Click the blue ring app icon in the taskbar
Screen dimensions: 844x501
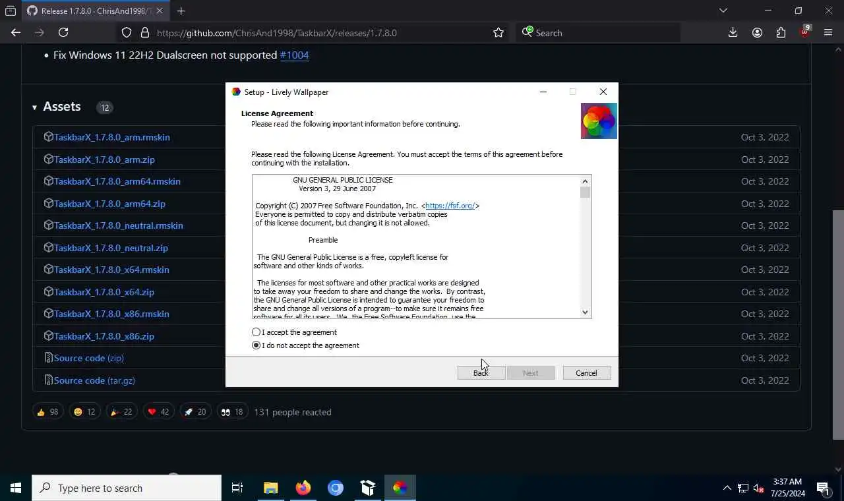336,488
